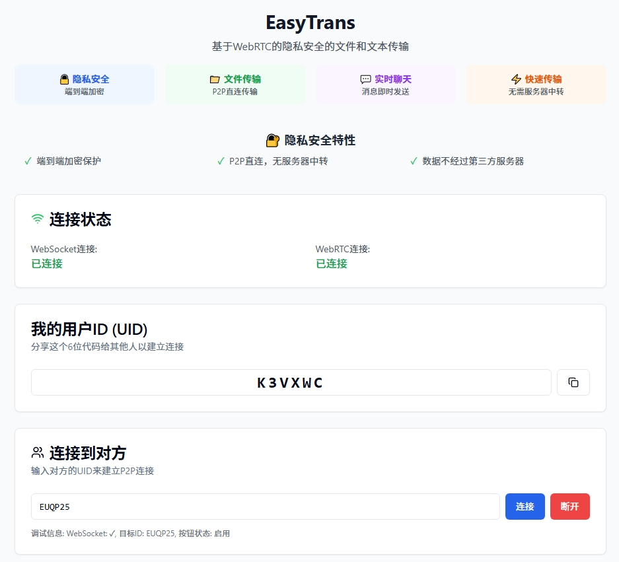Click the 连接状态 heading
This screenshot has height=562, width=619.
point(80,219)
